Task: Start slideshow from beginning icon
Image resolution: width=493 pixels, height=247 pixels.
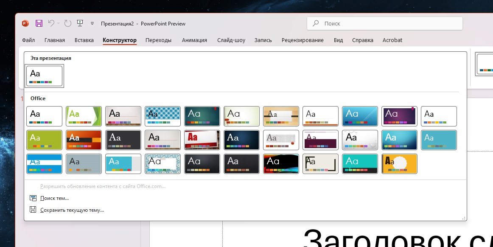Action: (x=80, y=24)
